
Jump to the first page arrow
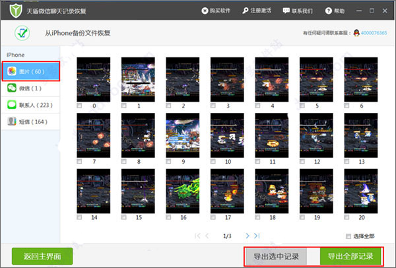coord(197,236)
